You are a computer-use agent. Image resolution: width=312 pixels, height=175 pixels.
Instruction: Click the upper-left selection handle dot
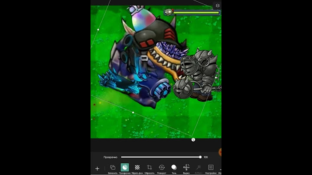tap(98, 29)
